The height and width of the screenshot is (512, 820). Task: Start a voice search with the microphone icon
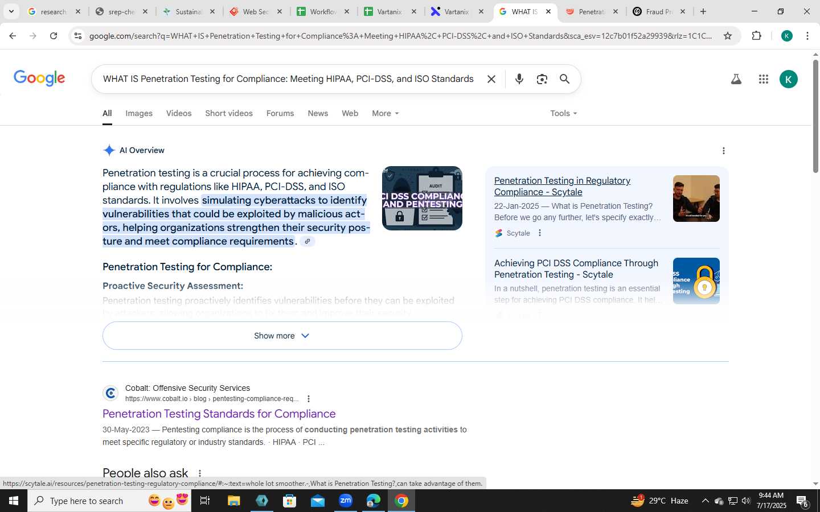pyautogui.click(x=519, y=79)
